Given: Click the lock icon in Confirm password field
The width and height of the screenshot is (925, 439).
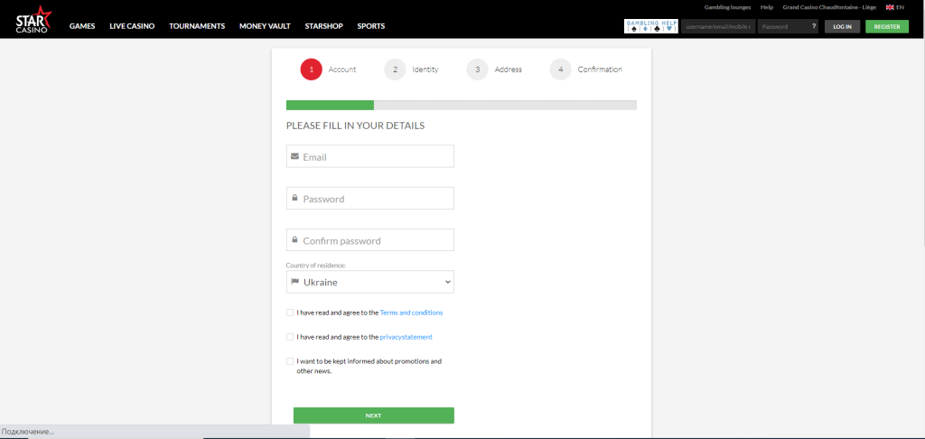Looking at the screenshot, I should (294, 240).
